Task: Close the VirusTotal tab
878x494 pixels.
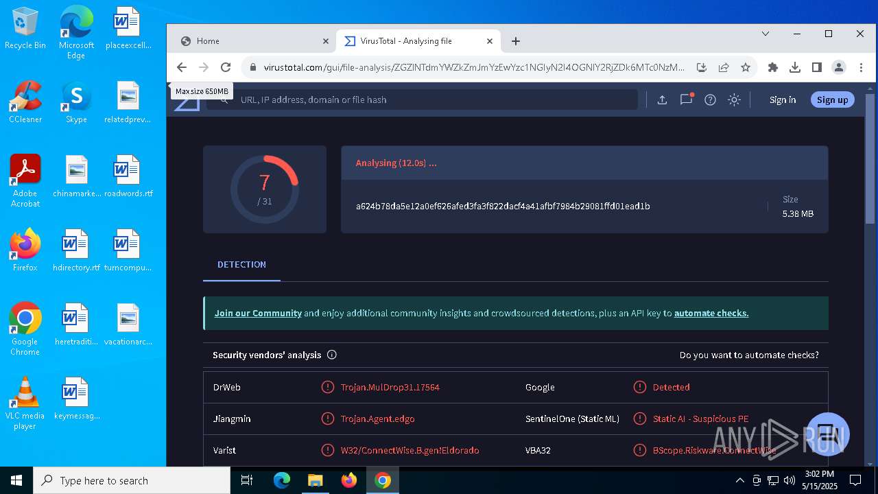Action: pyautogui.click(x=490, y=41)
